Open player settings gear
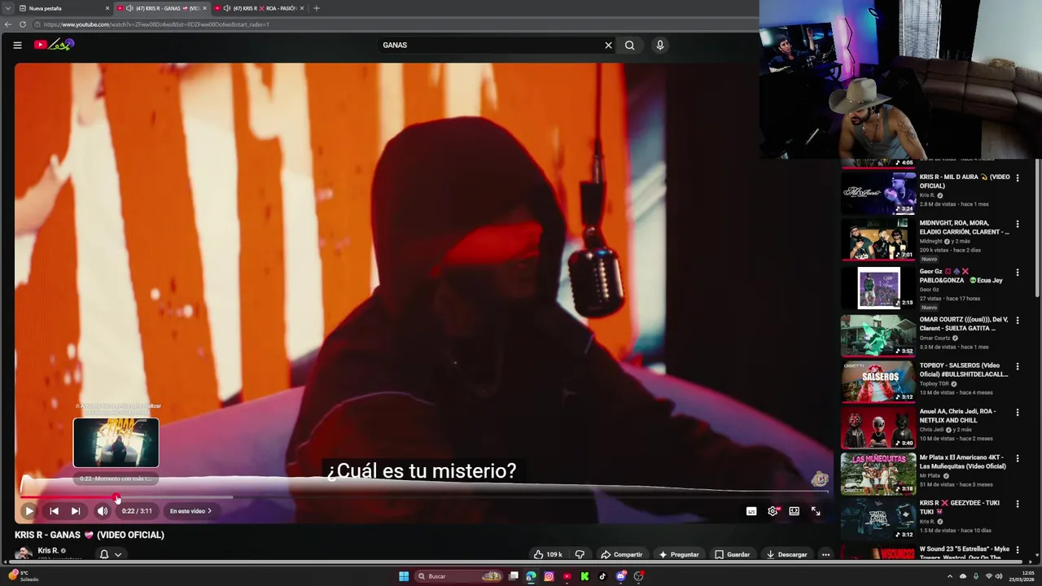Screen dimensions: 1042x586 pyautogui.click(x=773, y=511)
